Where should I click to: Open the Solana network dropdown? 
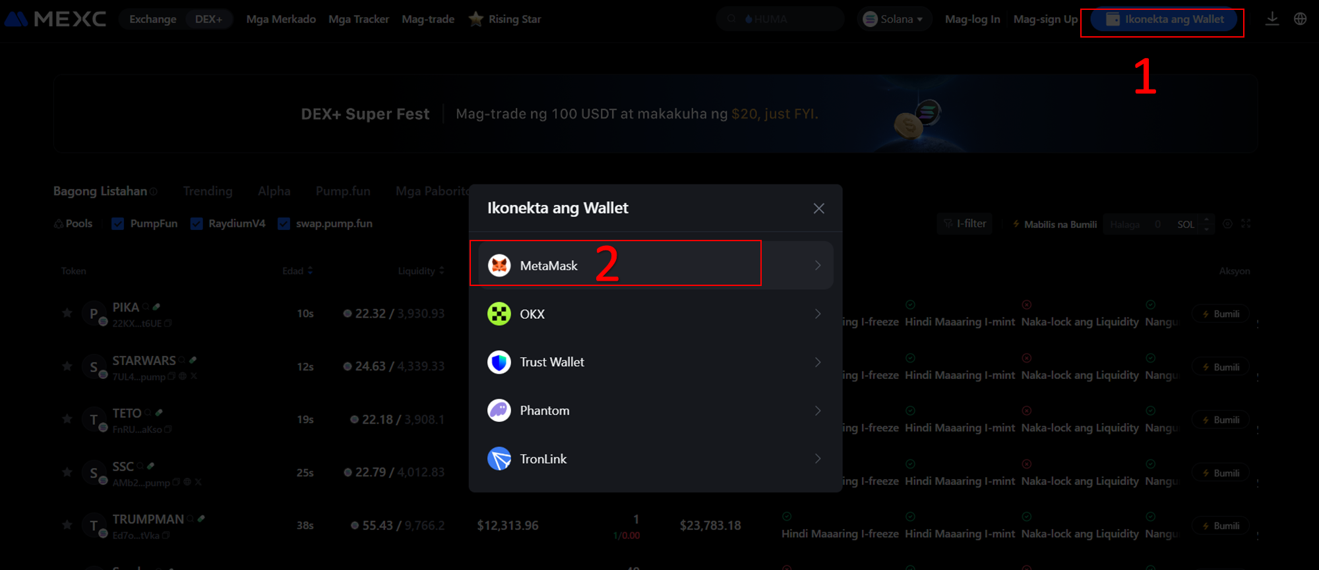[894, 19]
